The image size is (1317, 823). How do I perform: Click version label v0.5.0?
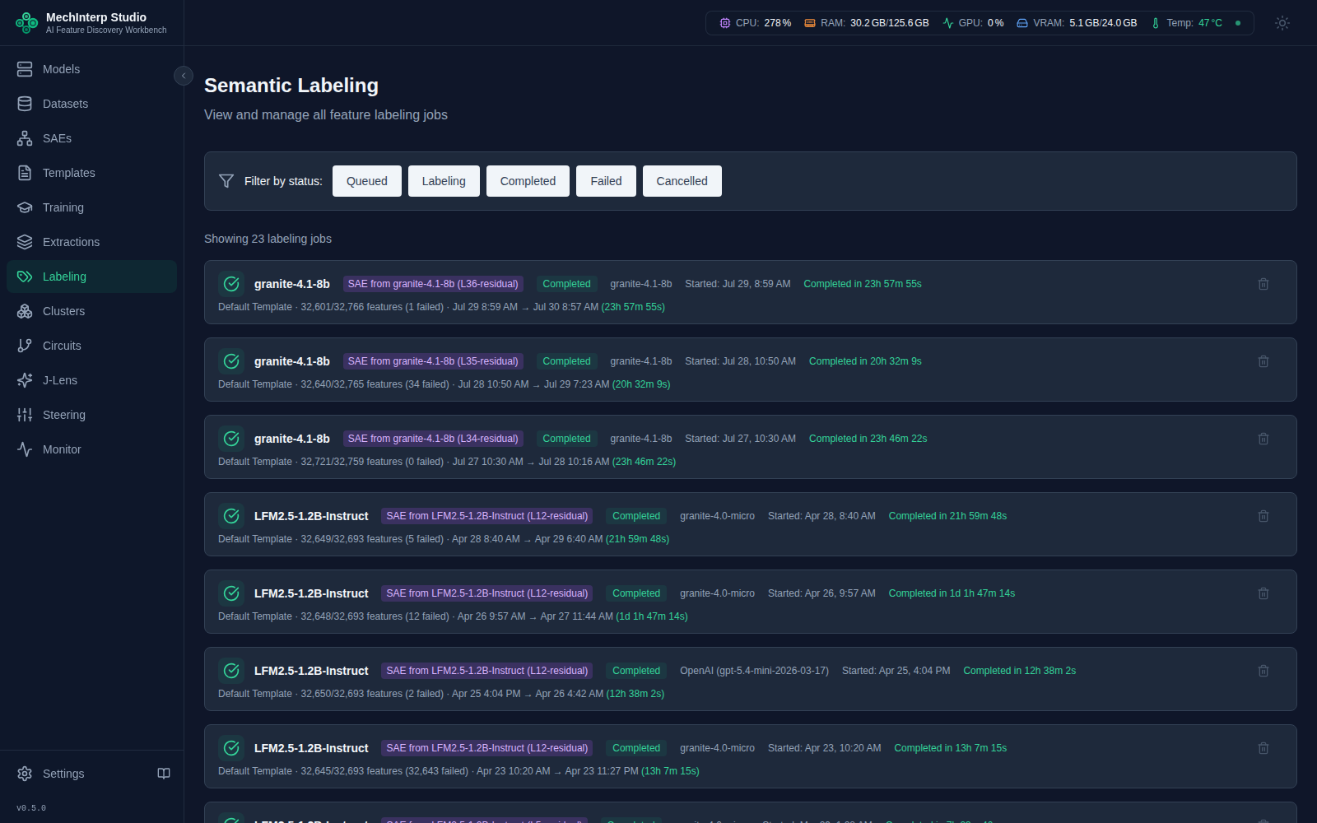tap(31, 808)
